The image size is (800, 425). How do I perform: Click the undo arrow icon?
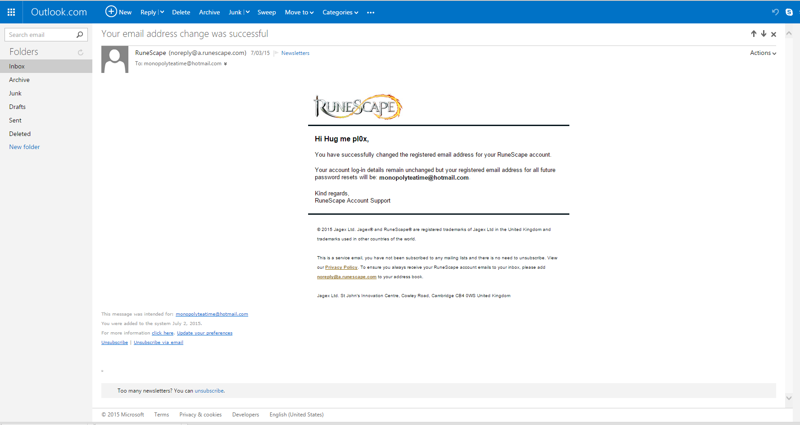click(x=775, y=12)
